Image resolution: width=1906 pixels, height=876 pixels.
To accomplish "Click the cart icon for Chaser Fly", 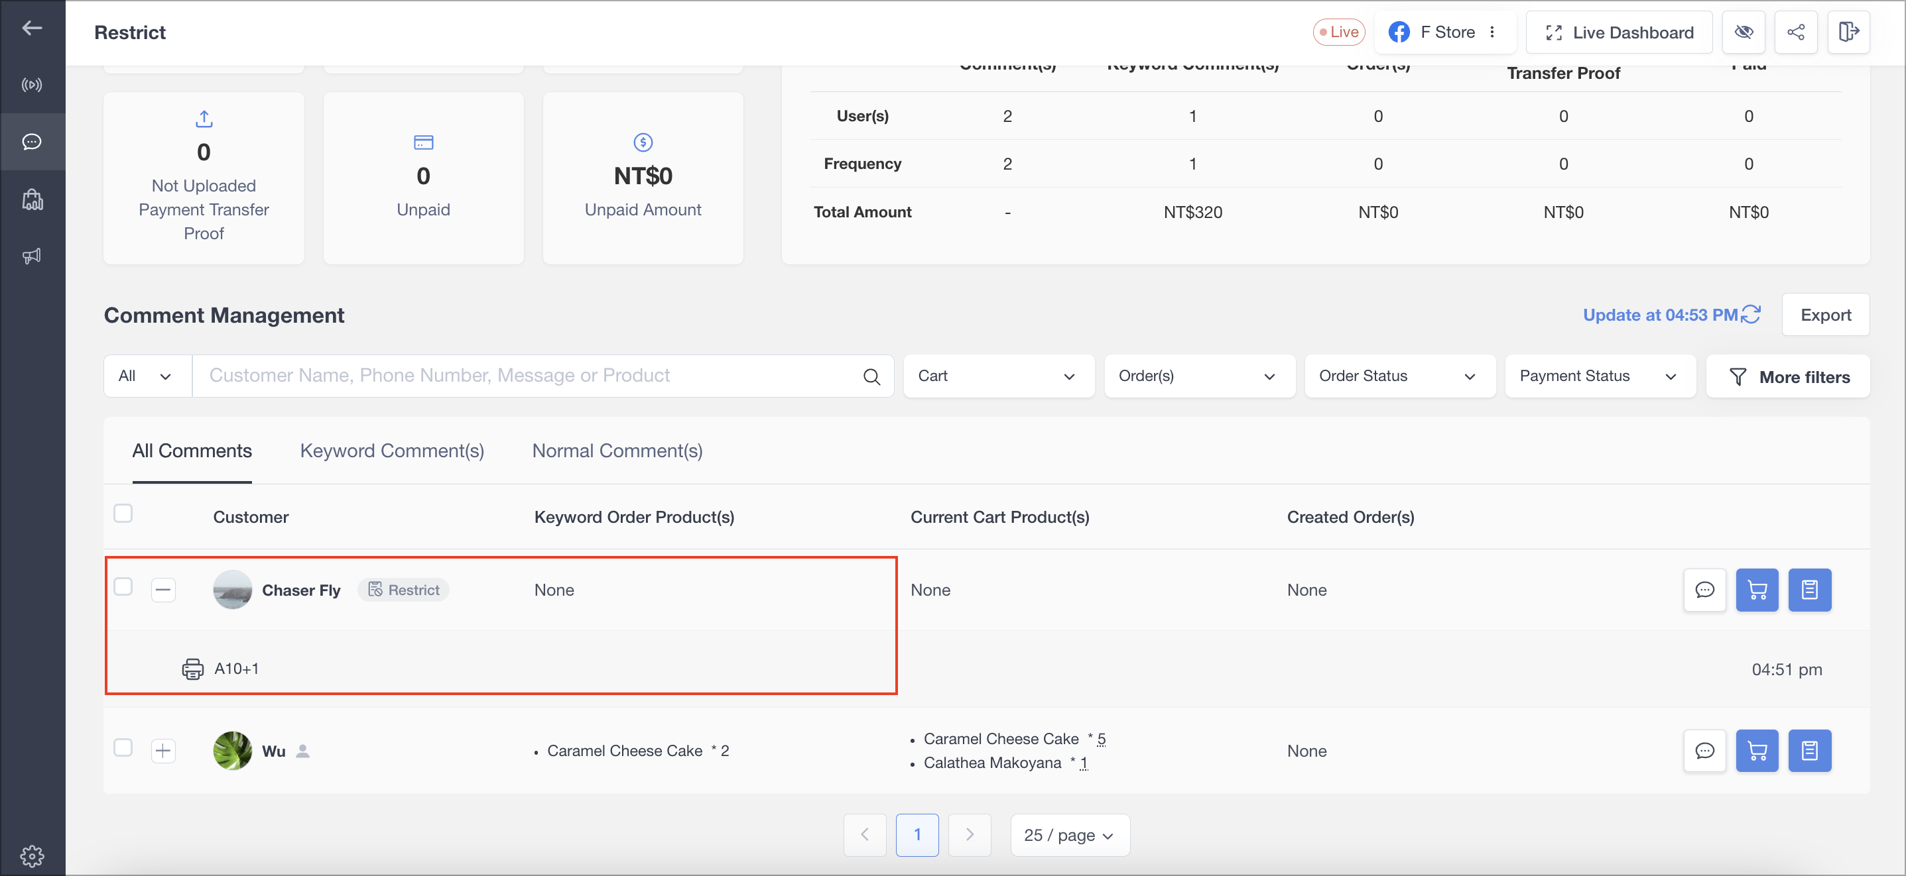I will coord(1757,590).
